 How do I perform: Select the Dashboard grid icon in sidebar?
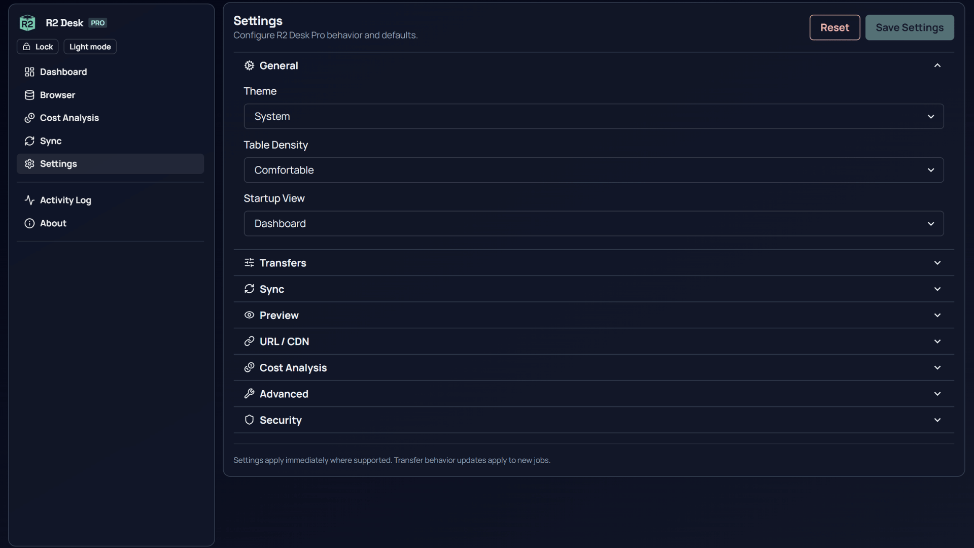coord(29,72)
